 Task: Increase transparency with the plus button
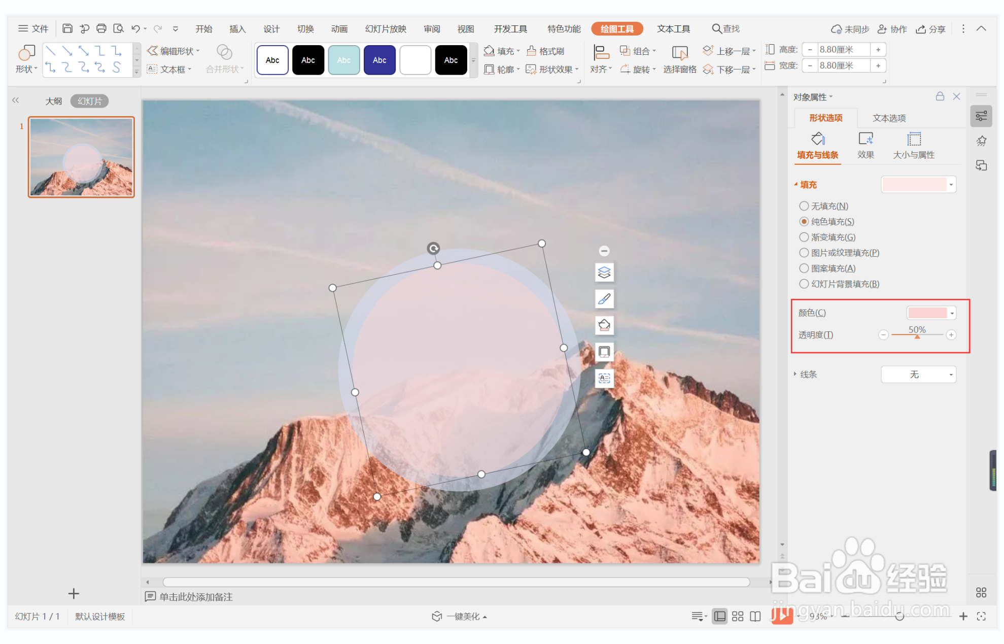tap(951, 335)
